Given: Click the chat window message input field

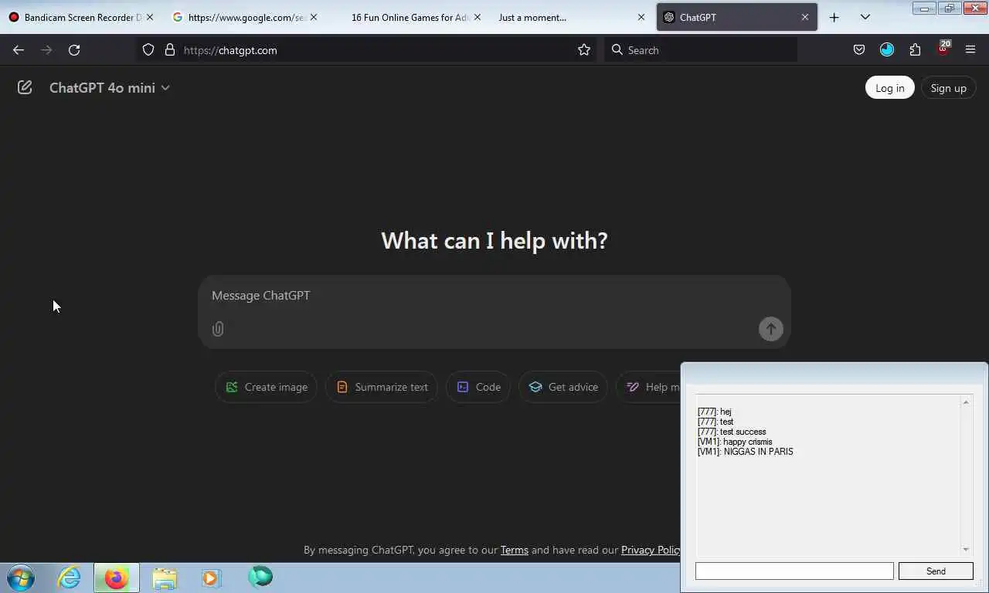Looking at the screenshot, I should coord(794,571).
